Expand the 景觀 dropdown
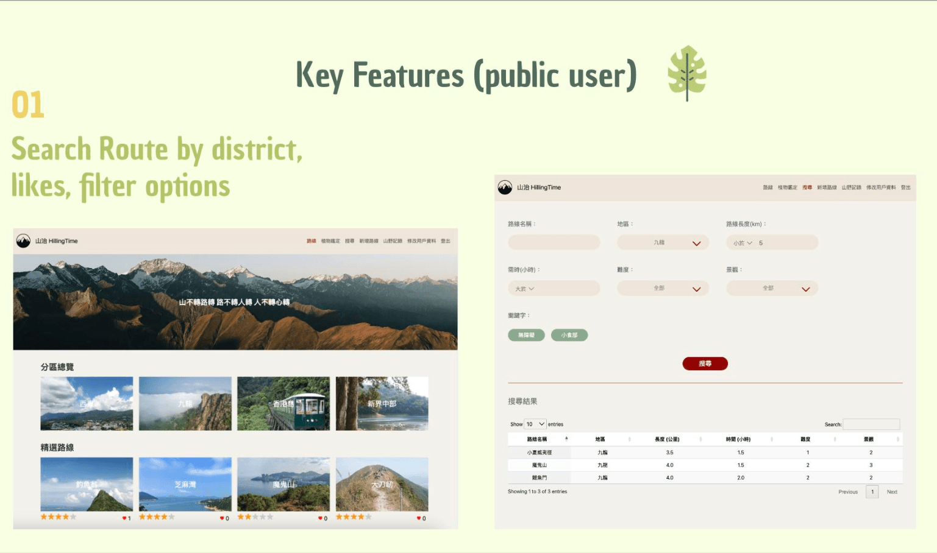Image resolution: width=937 pixels, height=553 pixels. [x=772, y=289]
